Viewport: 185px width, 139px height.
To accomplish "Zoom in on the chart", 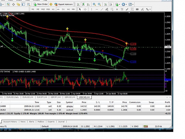I will tap(94, 4).
